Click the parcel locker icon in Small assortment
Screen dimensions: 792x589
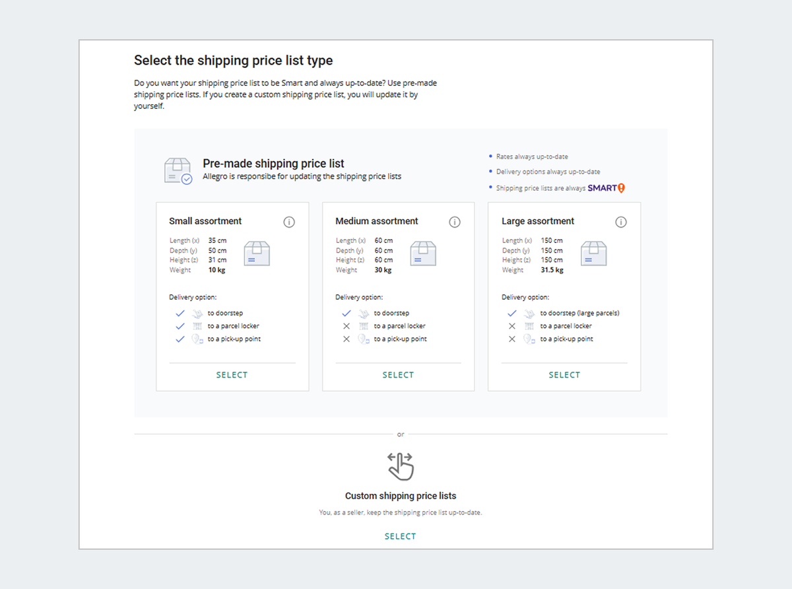click(197, 326)
